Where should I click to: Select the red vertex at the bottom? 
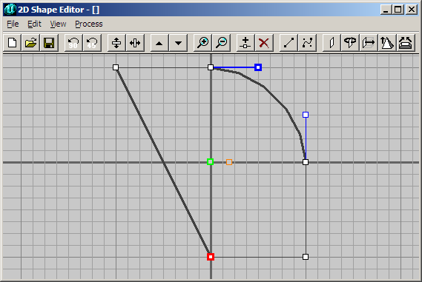[x=211, y=257]
